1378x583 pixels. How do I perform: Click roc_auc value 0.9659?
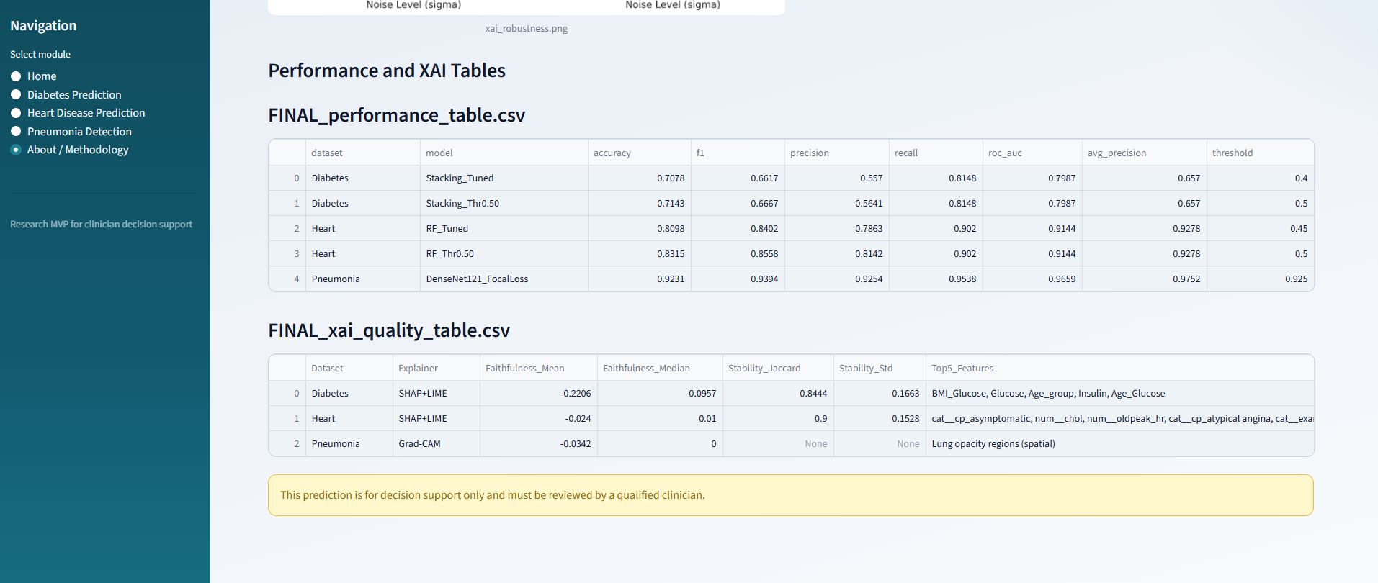pyautogui.click(x=1032, y=279)
